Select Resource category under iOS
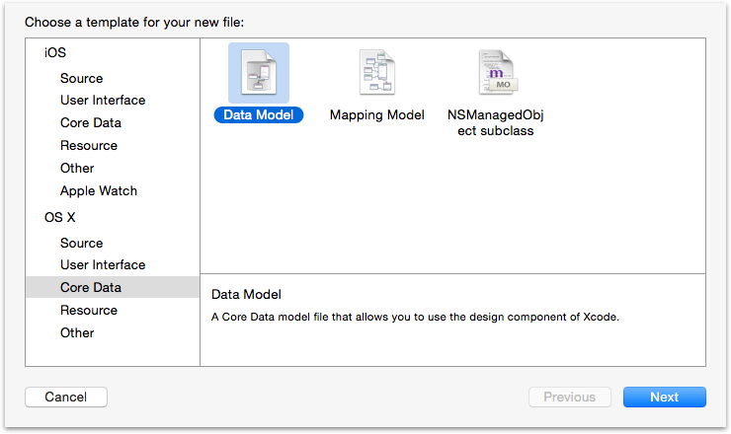This screenshot has height=434, width=731. tap(88, 146)
